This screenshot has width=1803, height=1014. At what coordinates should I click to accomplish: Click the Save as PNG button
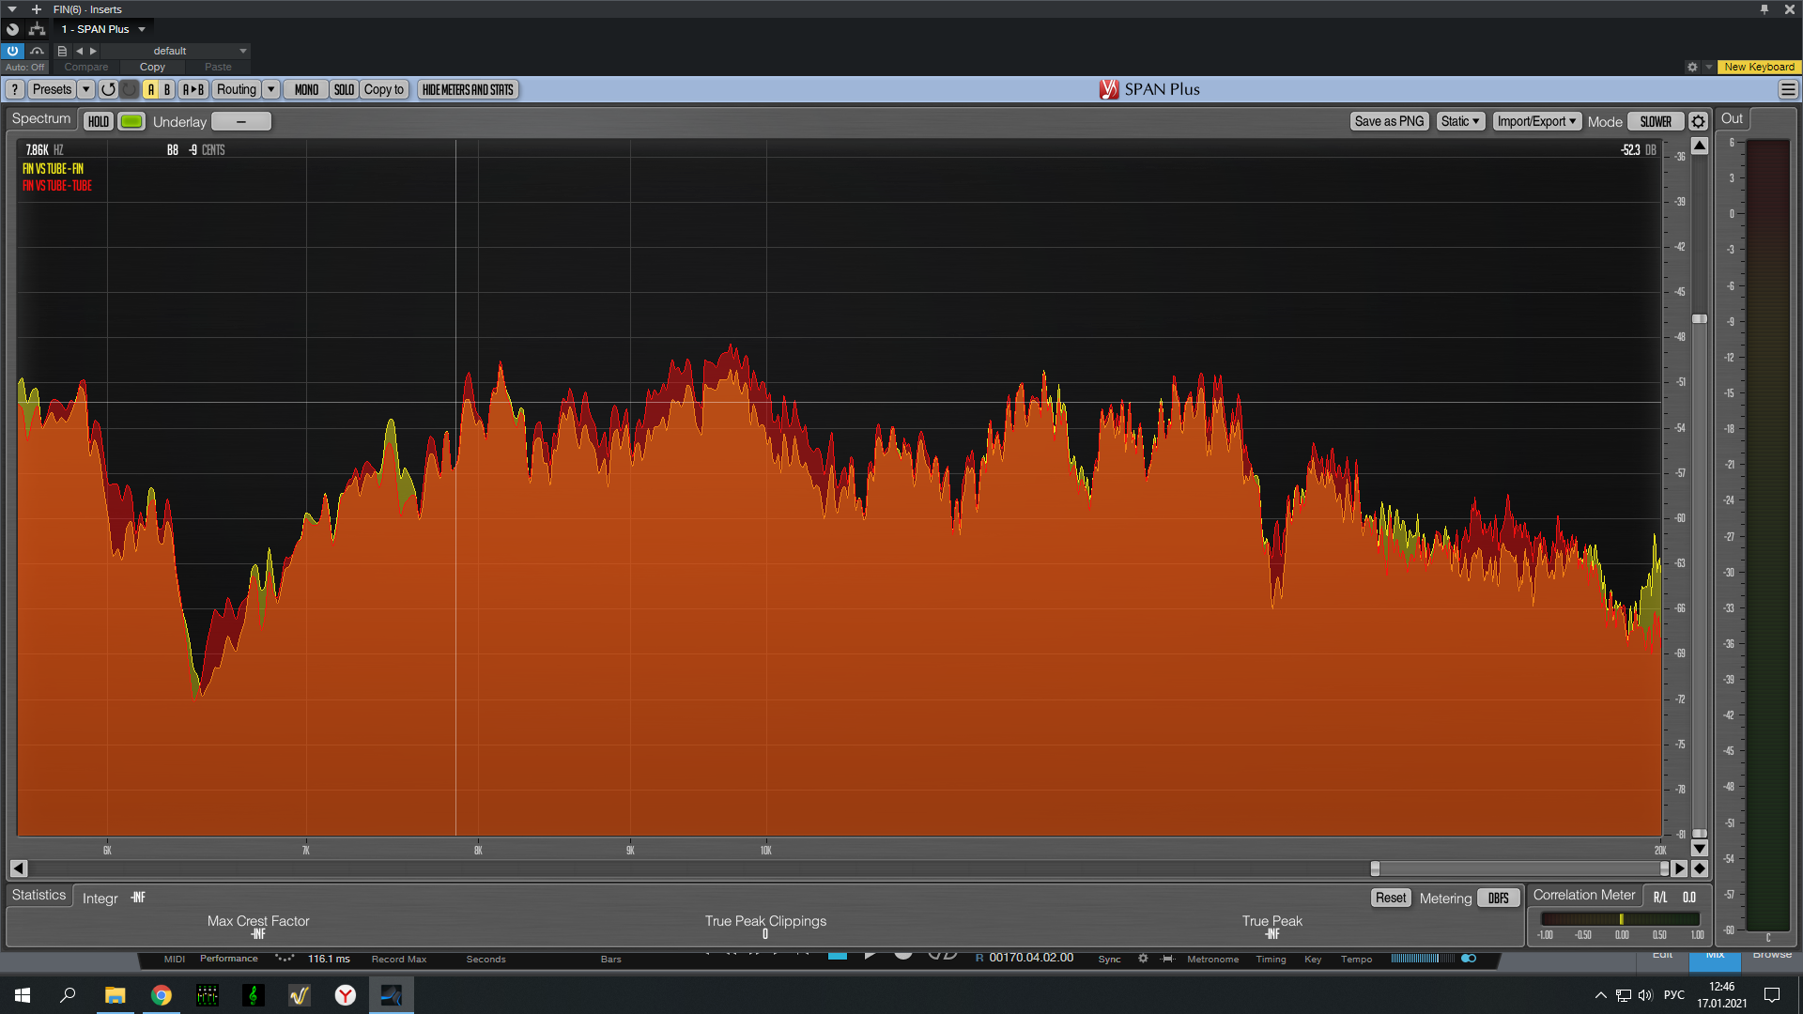click(1389, 121)
